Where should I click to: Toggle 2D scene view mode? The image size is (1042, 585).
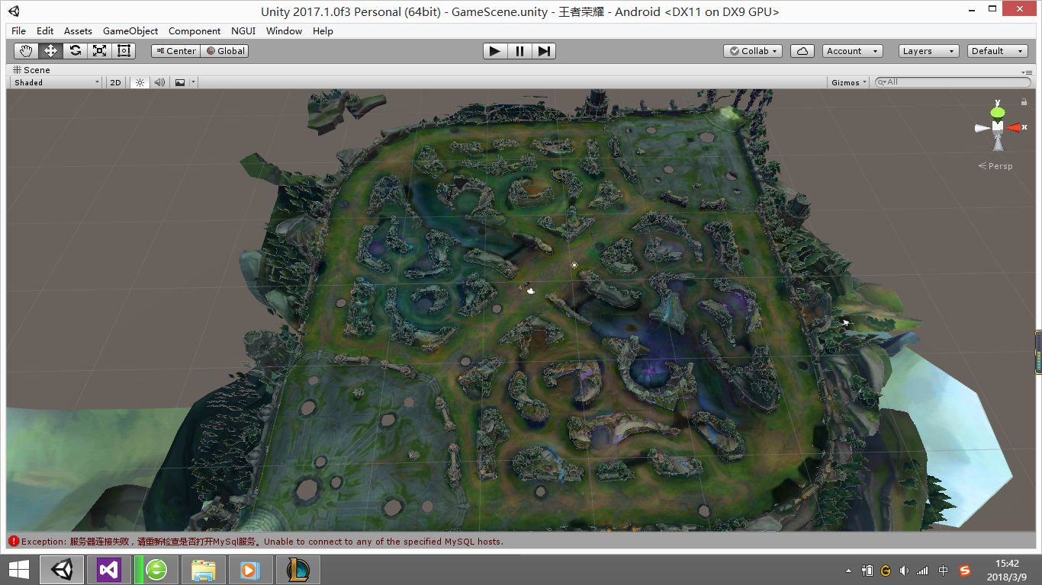coord(115,82)
